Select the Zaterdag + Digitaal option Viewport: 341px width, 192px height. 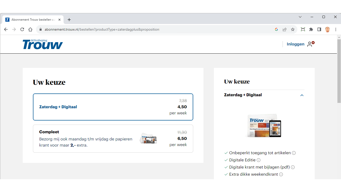click(x=113, y=107)
